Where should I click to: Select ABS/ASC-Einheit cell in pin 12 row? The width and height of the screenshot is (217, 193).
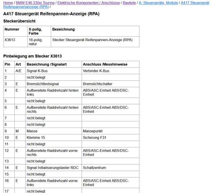(x=111, y=153)
